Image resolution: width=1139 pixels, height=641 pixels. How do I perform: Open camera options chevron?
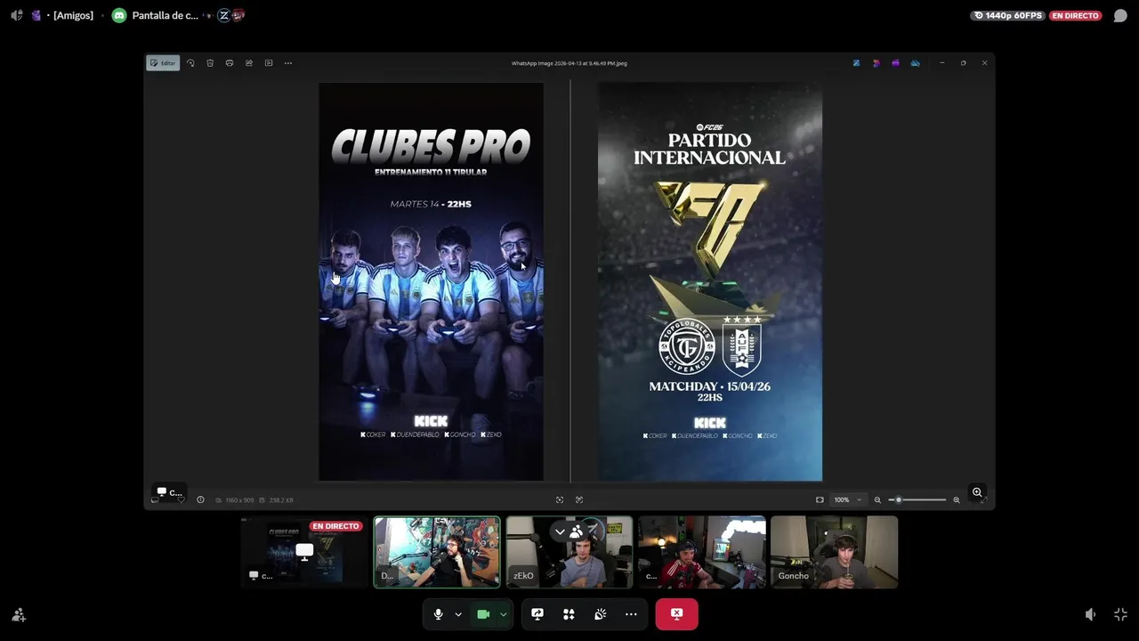(x=503, y=614)
